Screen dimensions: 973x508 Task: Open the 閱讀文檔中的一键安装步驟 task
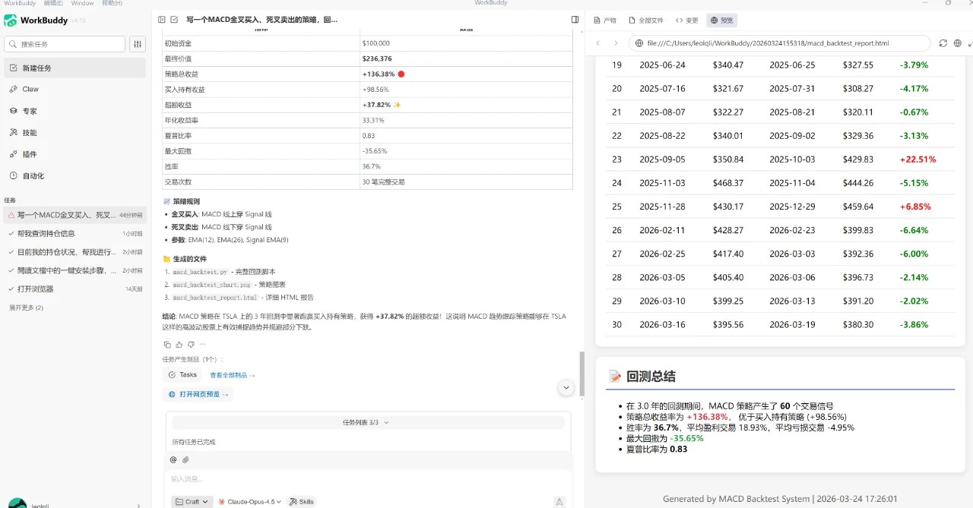(74, 270)
